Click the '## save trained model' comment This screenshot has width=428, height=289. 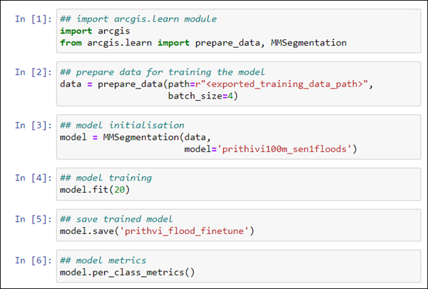pyautogui.click(x=116, y=219)
